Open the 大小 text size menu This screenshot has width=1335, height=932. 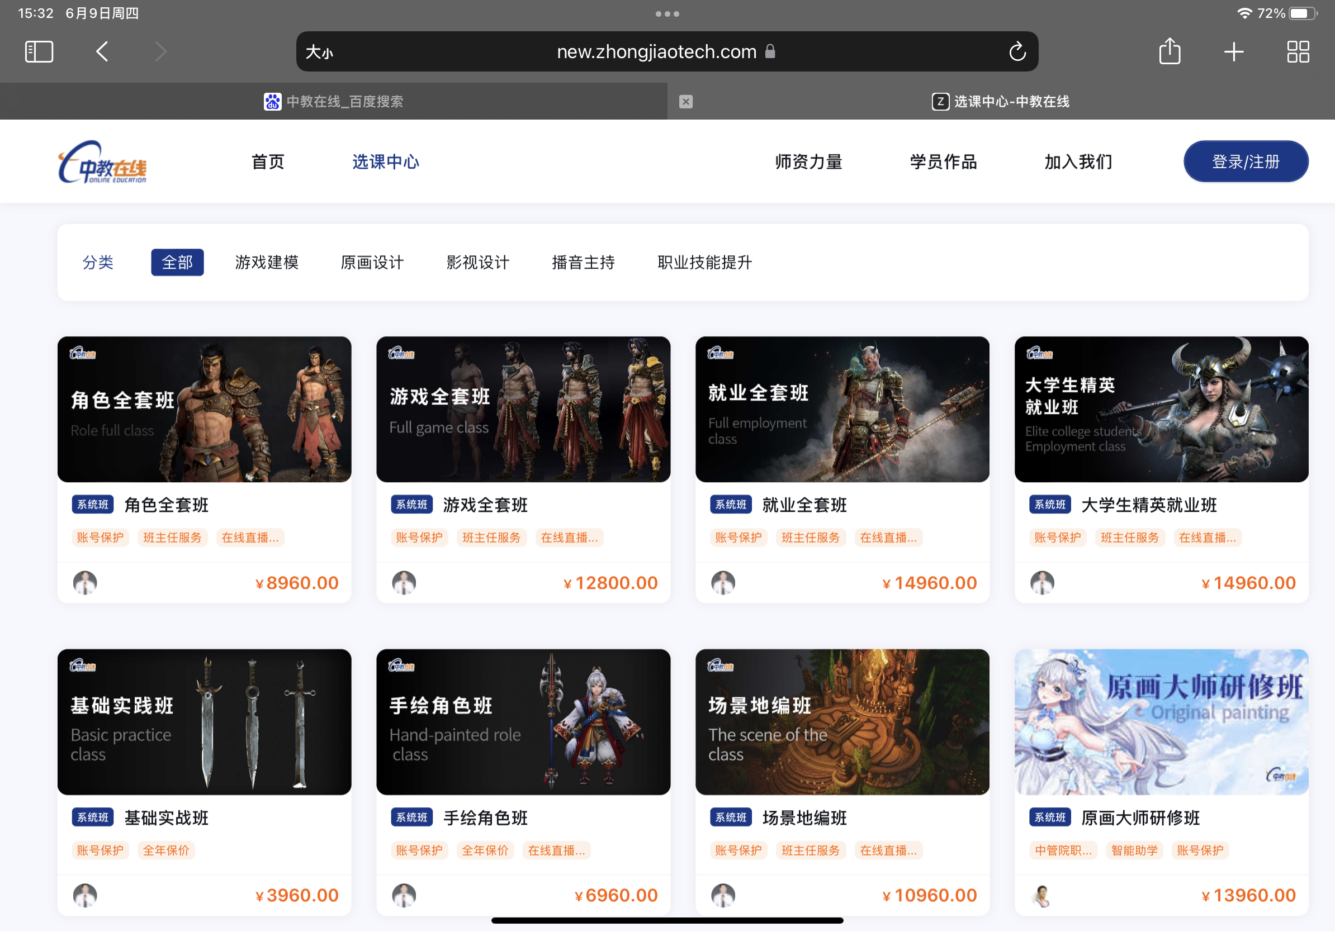tap(319, 53)
